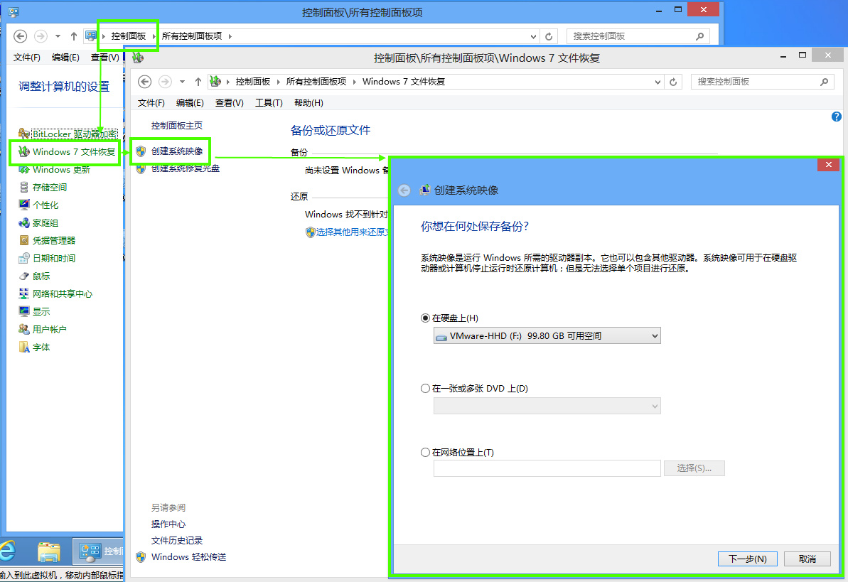
Task: Open 用户帐户 icon
Action: tap(23, 329)
